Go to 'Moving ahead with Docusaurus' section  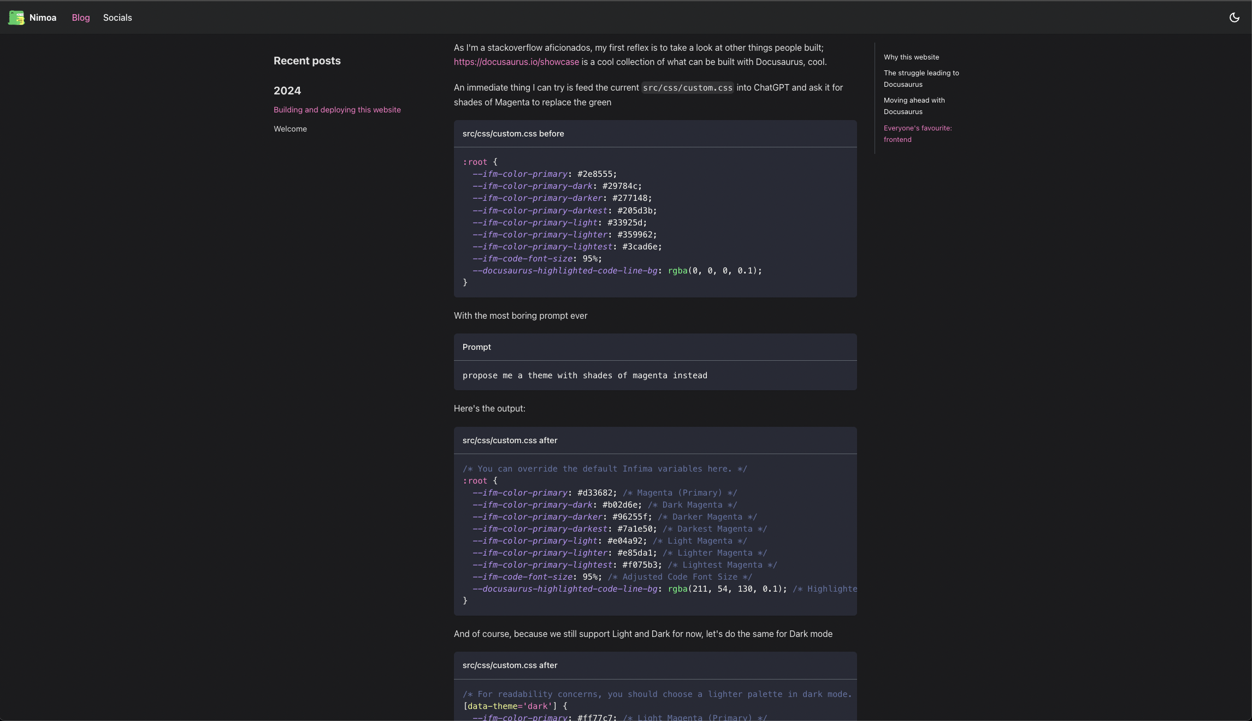click(914, 105)
